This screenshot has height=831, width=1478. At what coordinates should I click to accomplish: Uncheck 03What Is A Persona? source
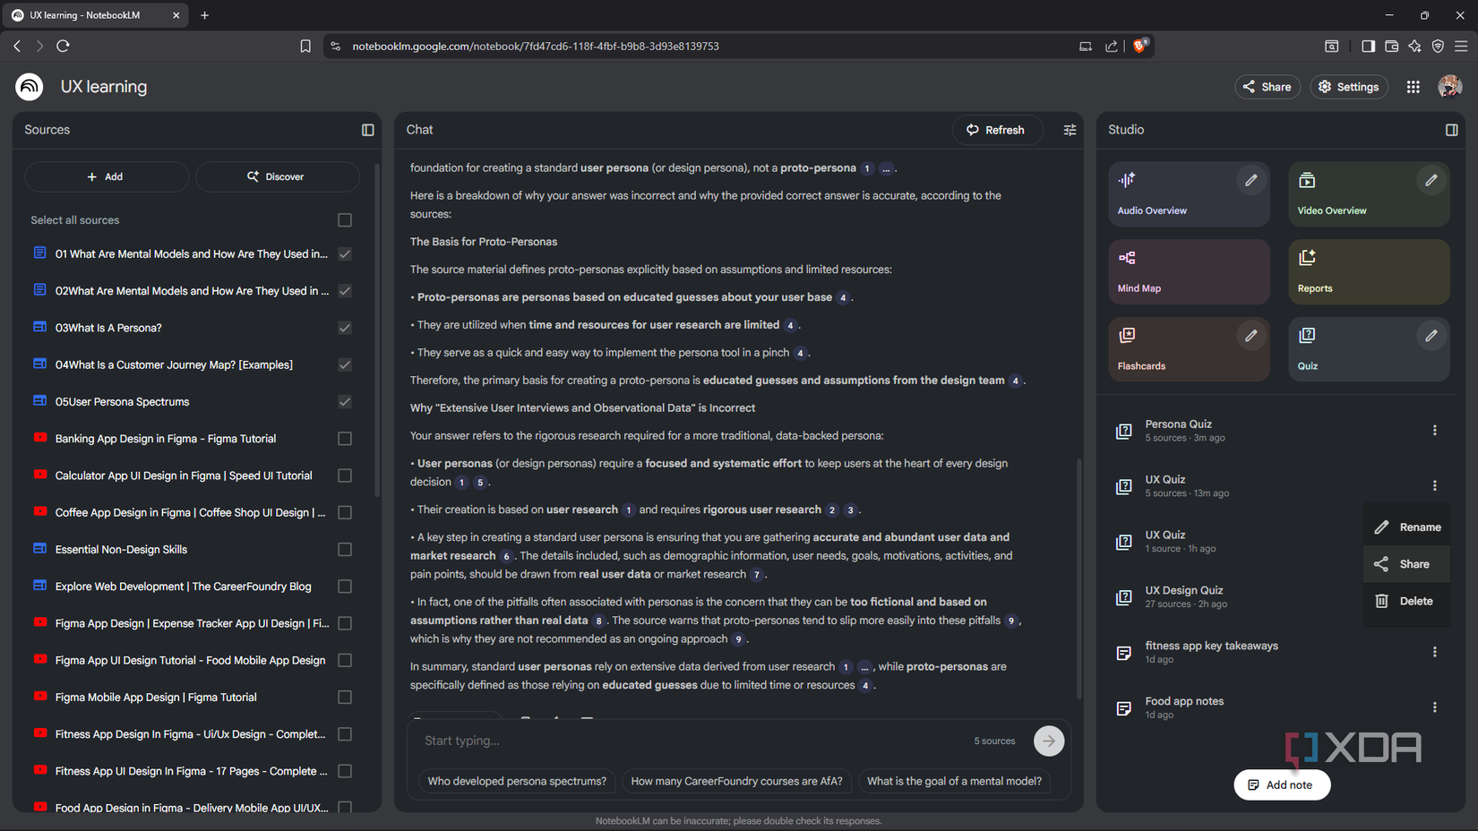tap(345, 328)
